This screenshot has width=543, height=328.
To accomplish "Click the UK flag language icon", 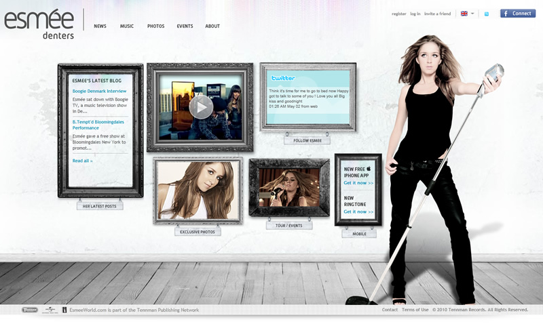I will [464, 14].
